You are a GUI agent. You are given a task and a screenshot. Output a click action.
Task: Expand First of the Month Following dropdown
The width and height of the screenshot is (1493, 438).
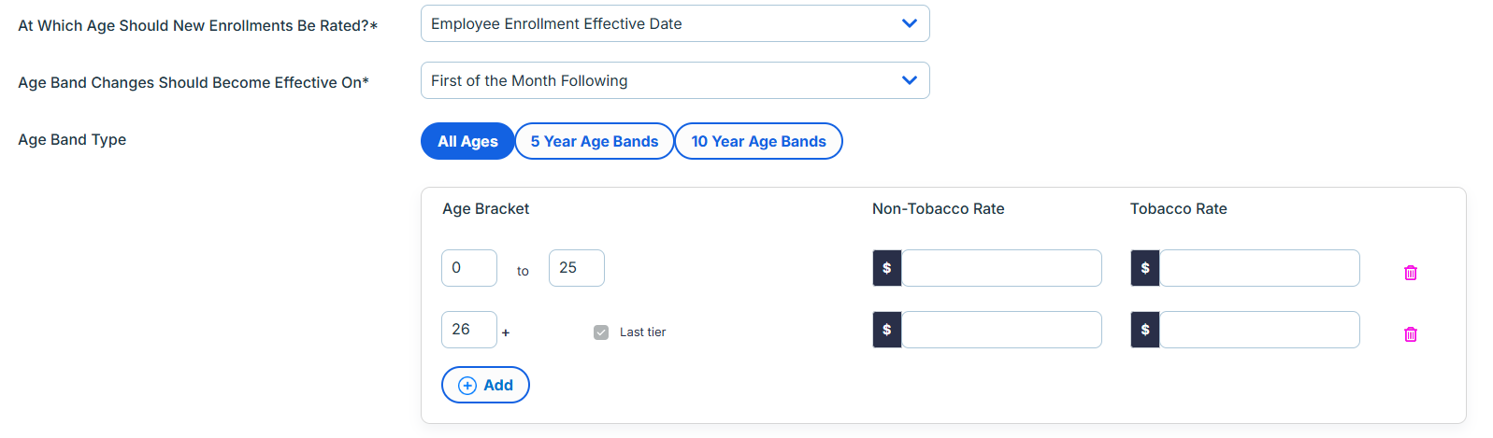tap(675, 80)
